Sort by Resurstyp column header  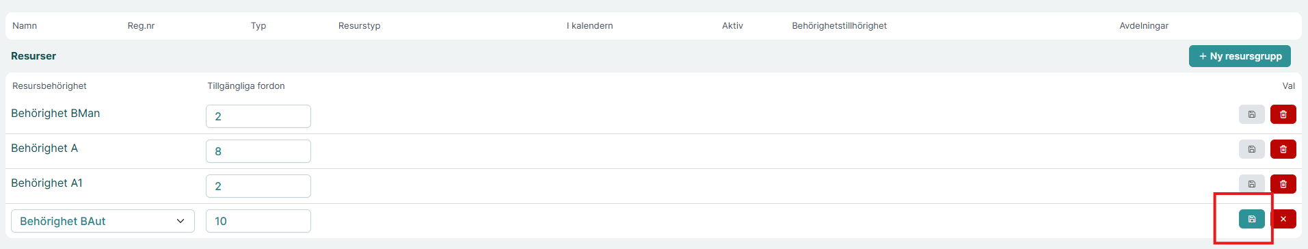359,26
